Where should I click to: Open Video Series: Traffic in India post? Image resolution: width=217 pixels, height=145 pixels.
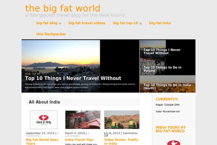[x=121, y=141]
